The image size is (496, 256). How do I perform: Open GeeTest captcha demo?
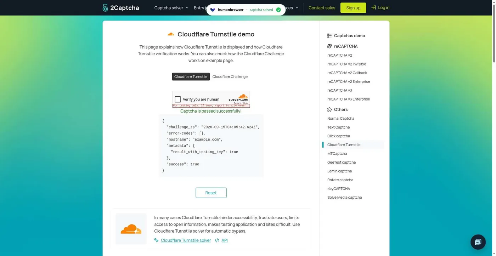click(341, 163)
